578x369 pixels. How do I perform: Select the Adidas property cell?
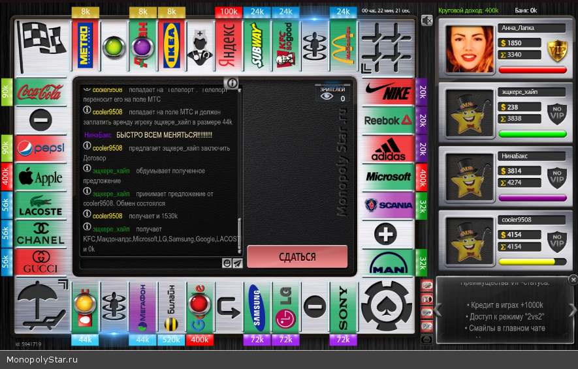point(388,149)
